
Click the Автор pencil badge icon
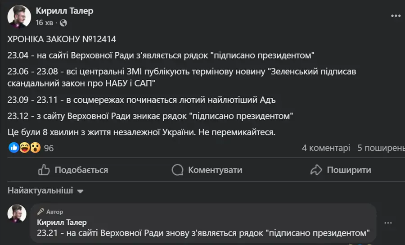40,212
